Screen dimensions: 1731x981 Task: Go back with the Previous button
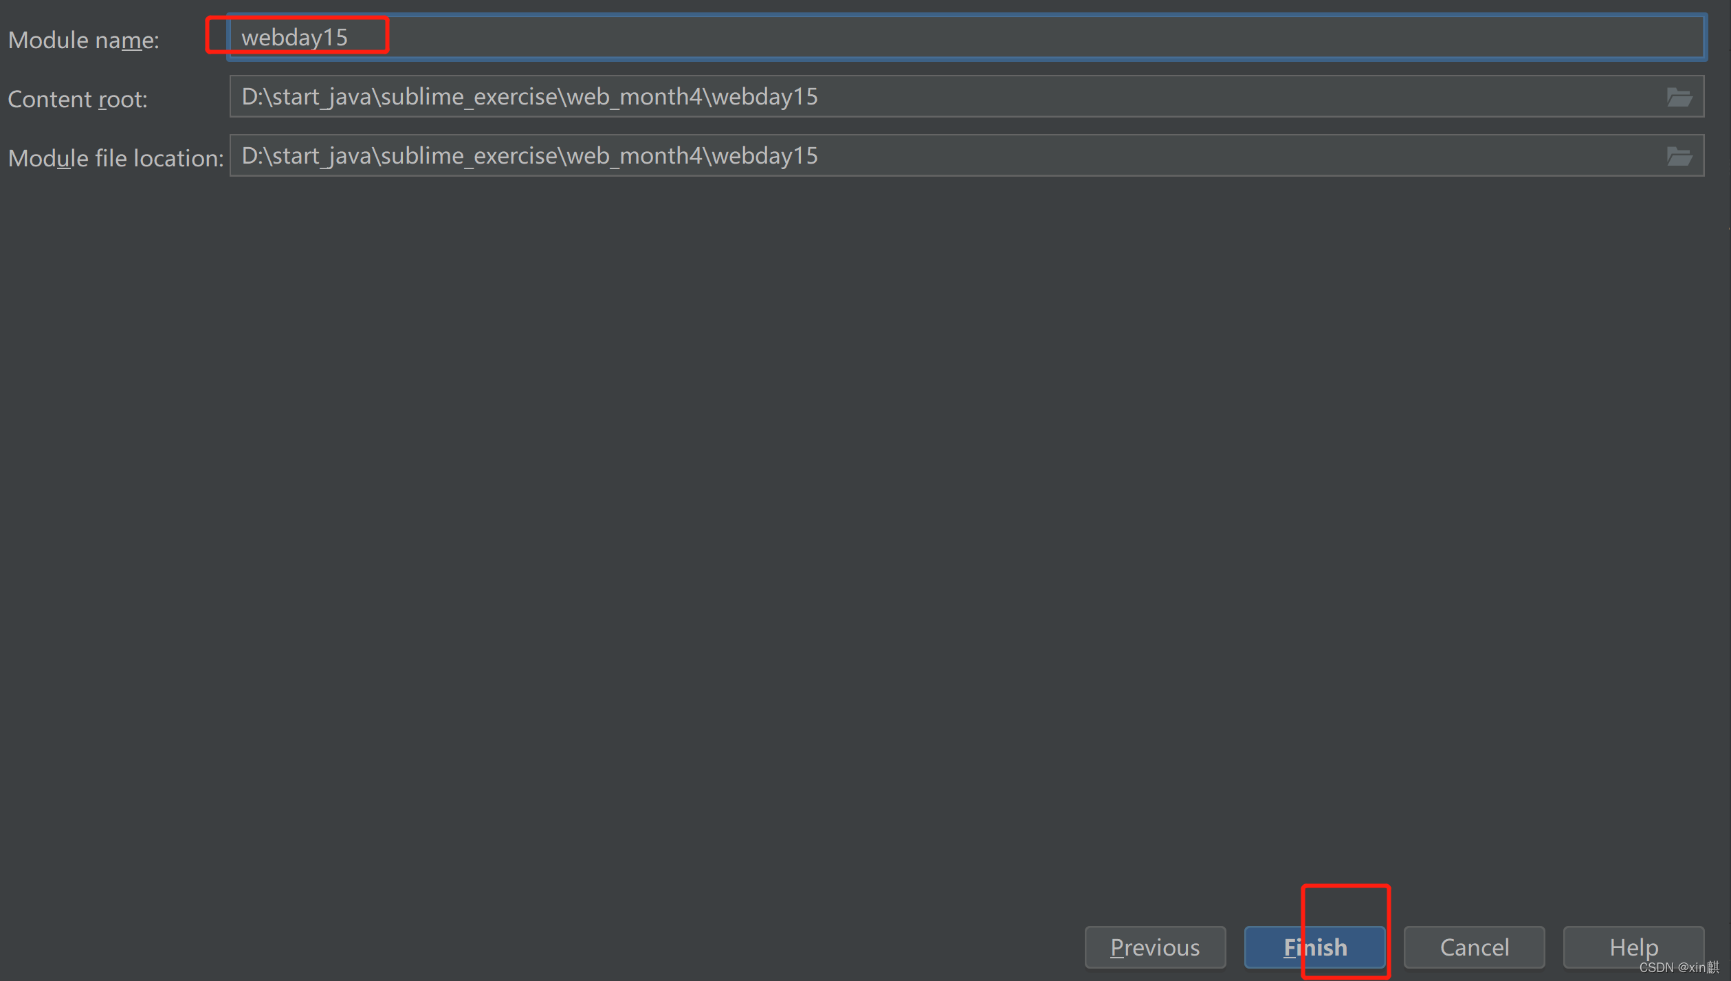coord(1155,947)
